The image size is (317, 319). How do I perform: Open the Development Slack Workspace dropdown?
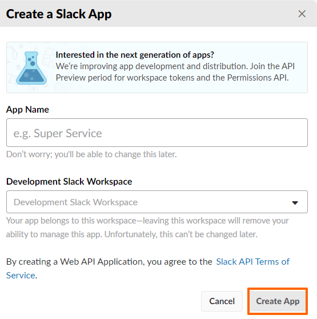tap(157, 202)
